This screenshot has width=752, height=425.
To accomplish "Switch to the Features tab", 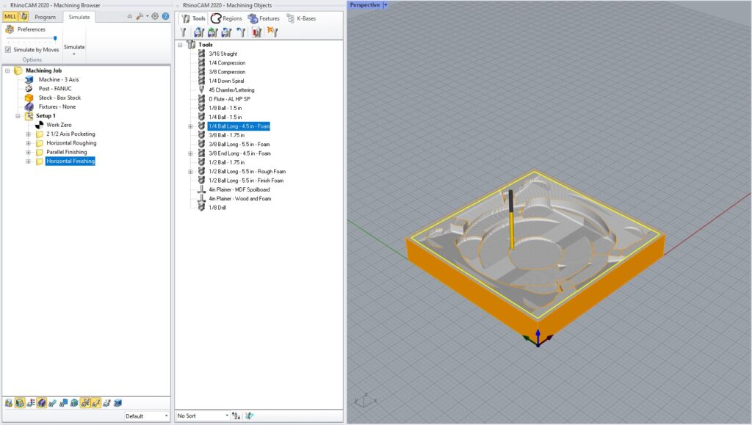I will (x=264, y=18).
